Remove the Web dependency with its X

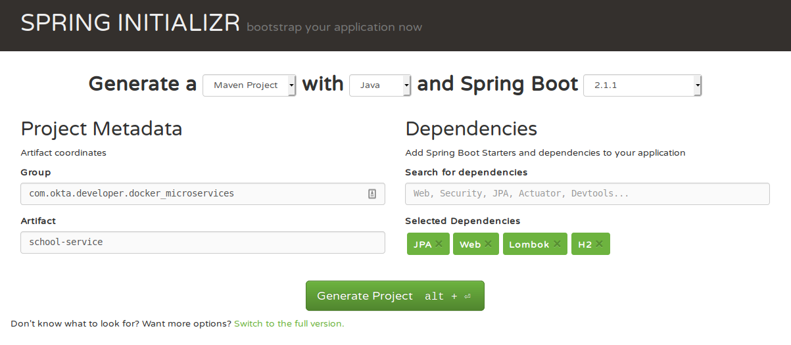(488, 244)
